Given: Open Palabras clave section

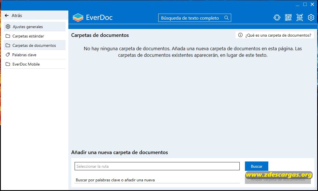Looking at the screenshot, I should point(35,54).
